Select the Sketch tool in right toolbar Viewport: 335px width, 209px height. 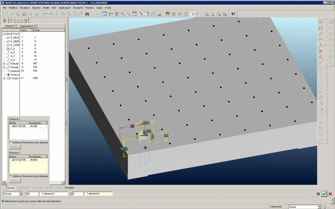point(321,22)
